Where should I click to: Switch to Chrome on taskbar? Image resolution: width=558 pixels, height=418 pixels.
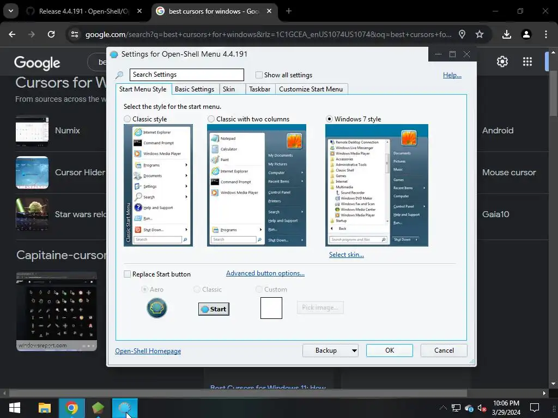tap(71, 408)
